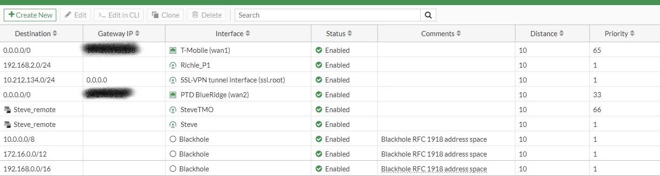Sort by Destination column arrows
The height and width of the screenshot is (176, 660).
pyautogui.click(x=55, y=33)
